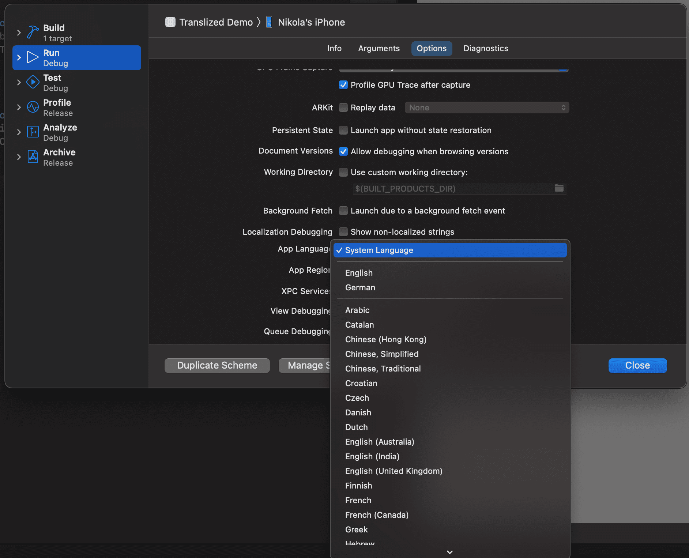Click the Test circled play icon

click(x=33, y=82)
